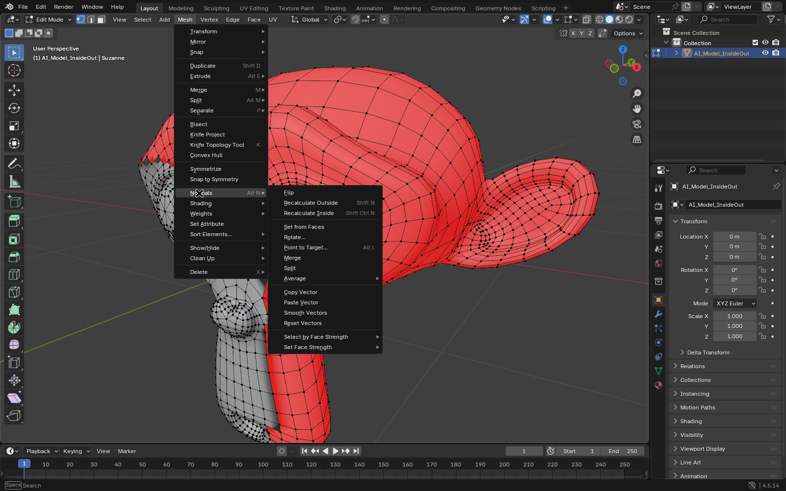Screen dimensions: 786x491
Task: Expand the Relations panel
Action: tap(693, 366)
